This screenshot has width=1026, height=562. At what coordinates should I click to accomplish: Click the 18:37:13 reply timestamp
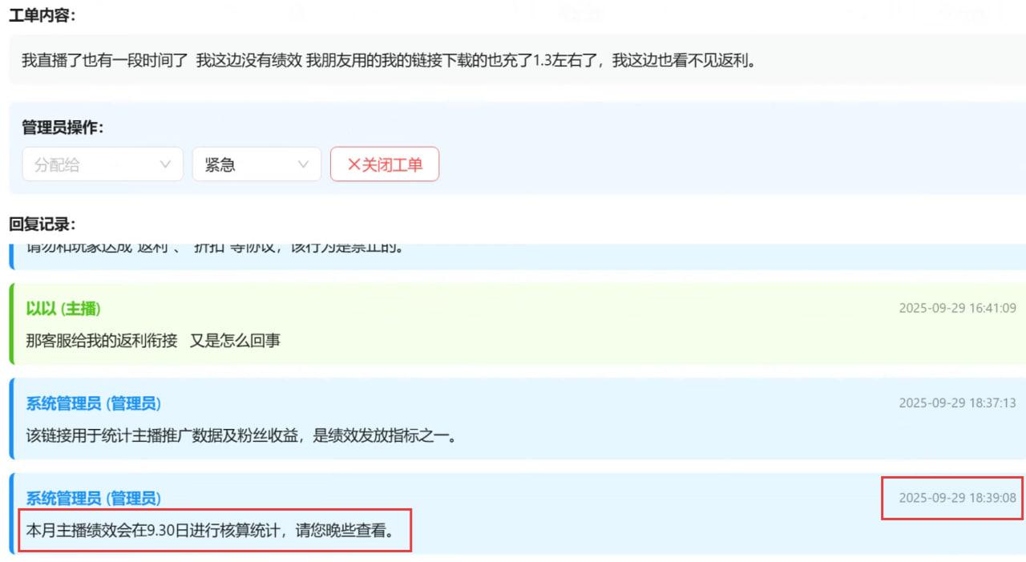957,403
